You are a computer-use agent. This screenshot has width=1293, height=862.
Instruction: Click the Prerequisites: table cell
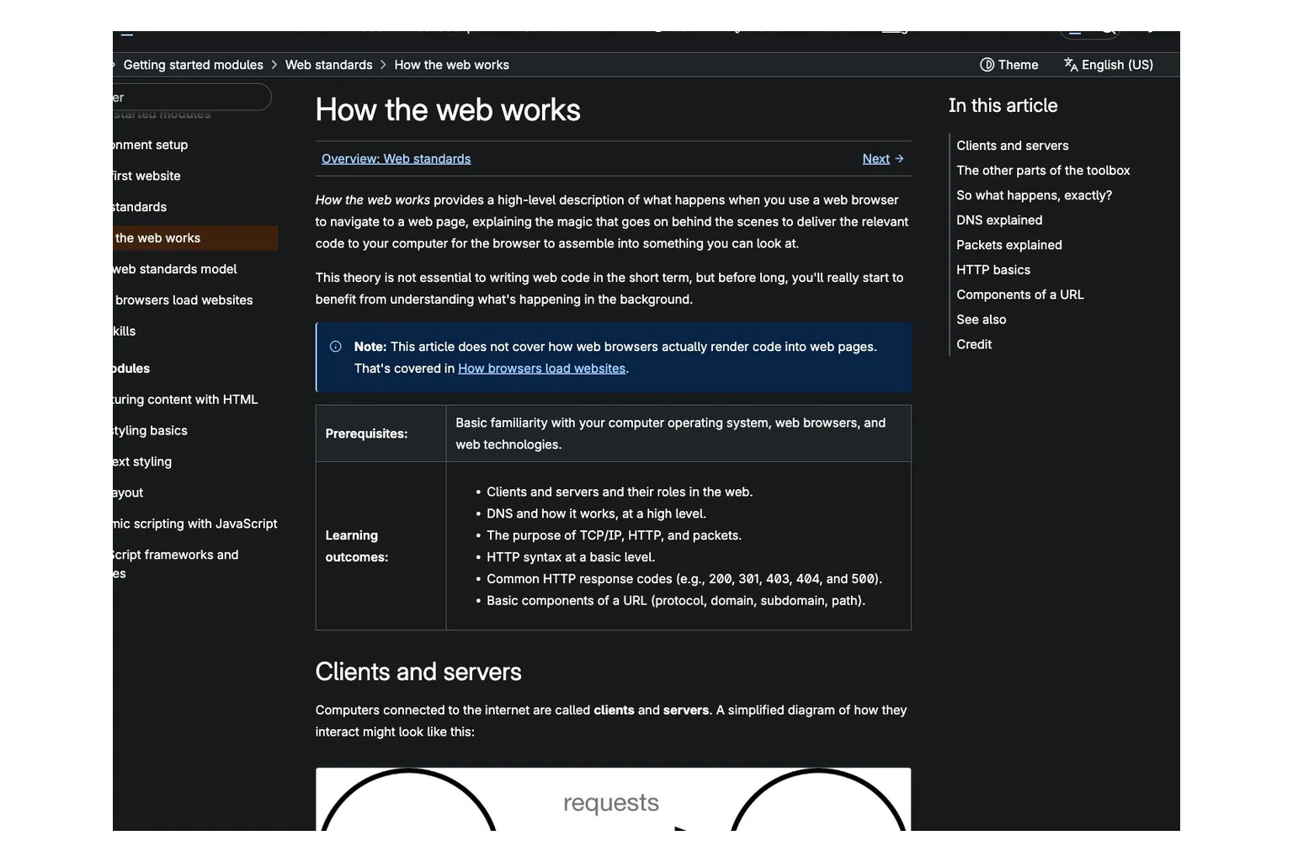pos(380,434)
